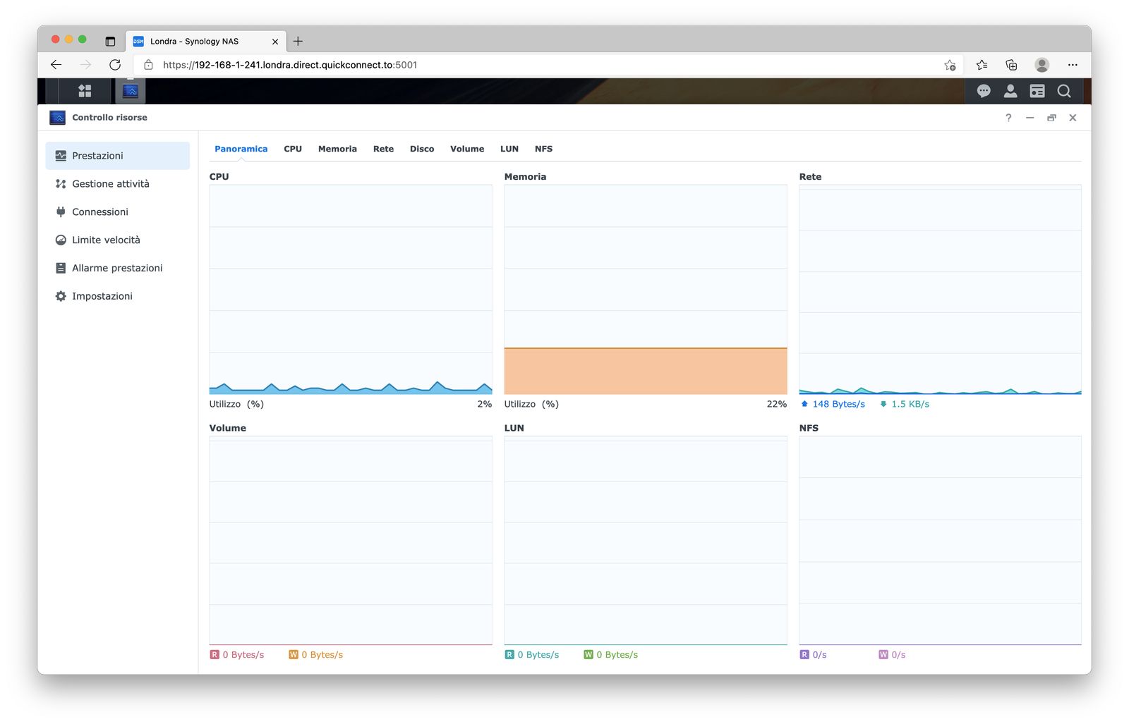The width and height of the screenshot is (1129, 724).
Task: Switch to the Rete tab
Action: point(383,149)
